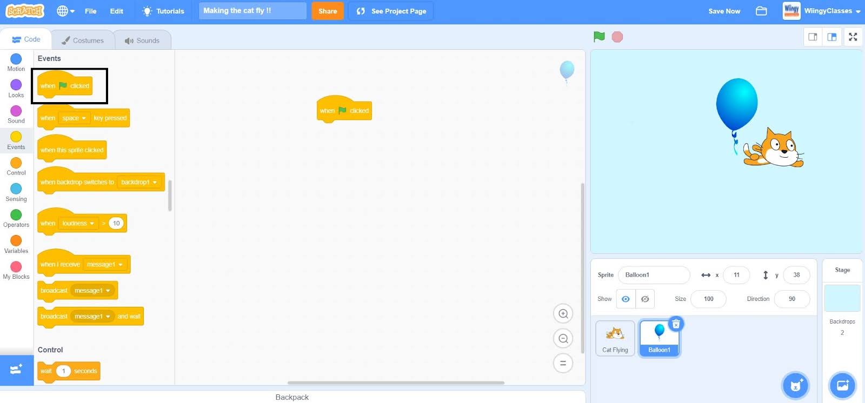This screenshot has height=403, width=865.
Task: Click See Project Page button
Action: (391, 11)
